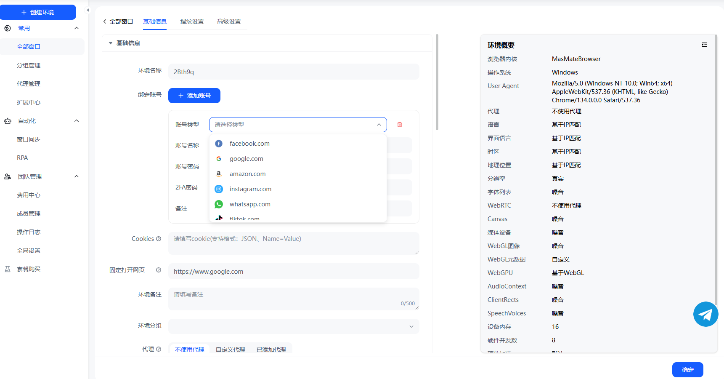Click the red delete account trash icon

coord(400,125)
